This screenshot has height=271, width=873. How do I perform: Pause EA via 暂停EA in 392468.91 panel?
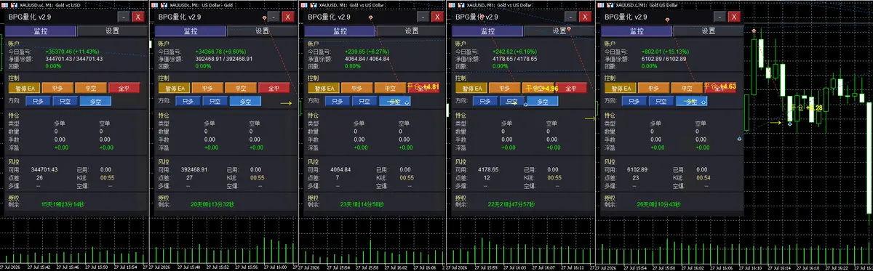[174, 88]
